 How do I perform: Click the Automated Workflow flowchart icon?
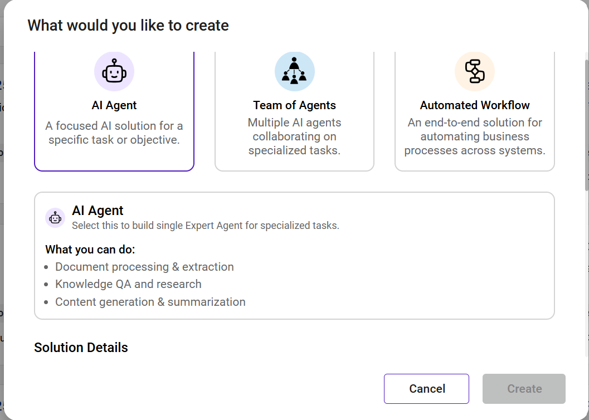coord(475,71)
